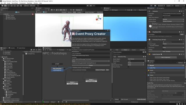Open the cloud services icon
Viewport: 186px width, 105px height.
click(x=155, y=6)
